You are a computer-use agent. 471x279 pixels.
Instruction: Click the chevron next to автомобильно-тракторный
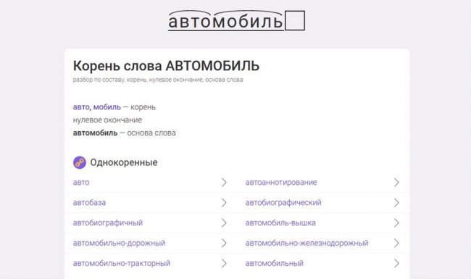click(224, 263)
